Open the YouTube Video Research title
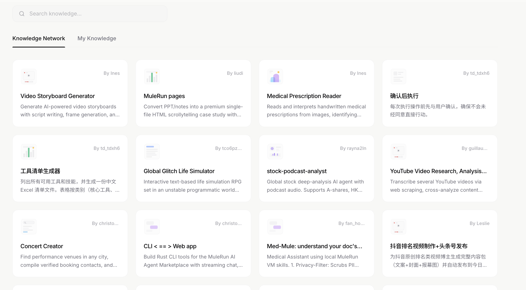526x290 pixels. pos(438,171)
